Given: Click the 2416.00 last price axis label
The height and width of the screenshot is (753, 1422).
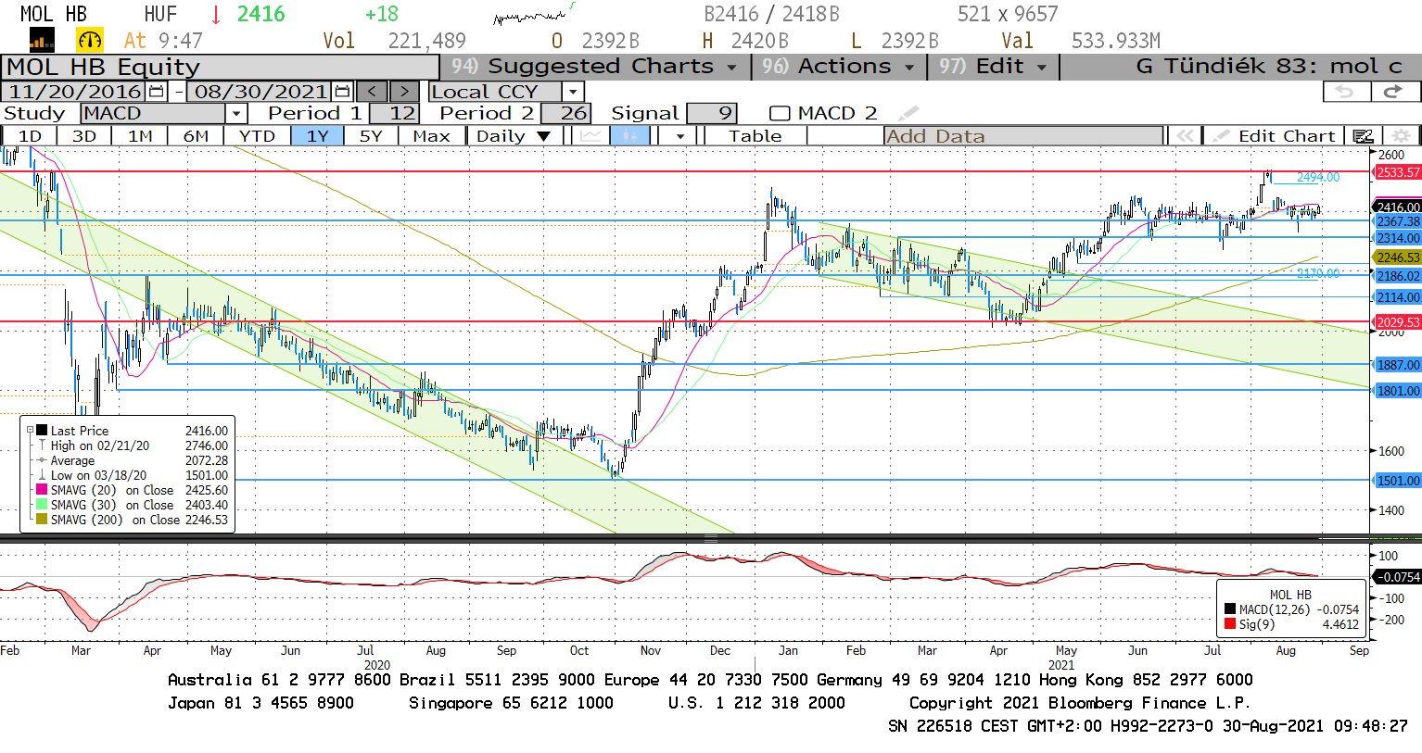Looking at the screenshot, I should (x=1397, y=207).
